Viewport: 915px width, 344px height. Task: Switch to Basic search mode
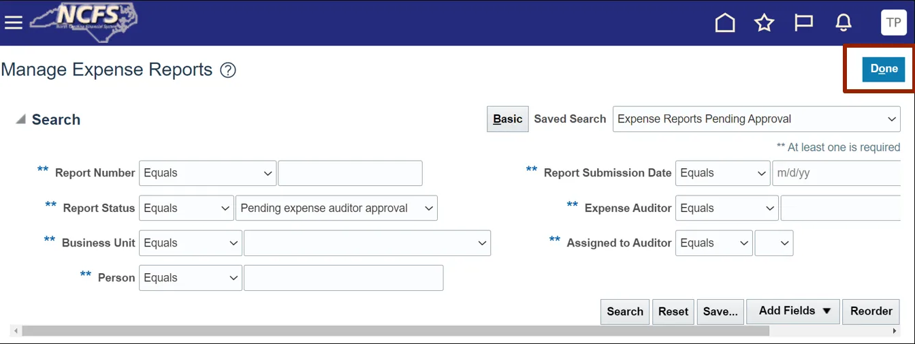507,119
